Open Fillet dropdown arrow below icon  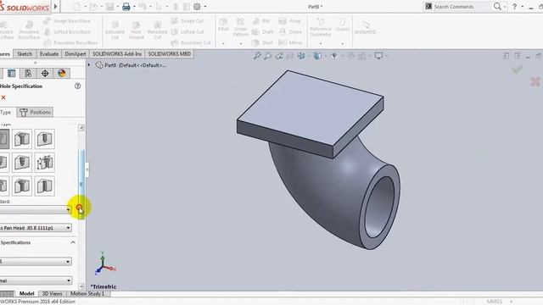pyautogui.click(x=223, y=43)
